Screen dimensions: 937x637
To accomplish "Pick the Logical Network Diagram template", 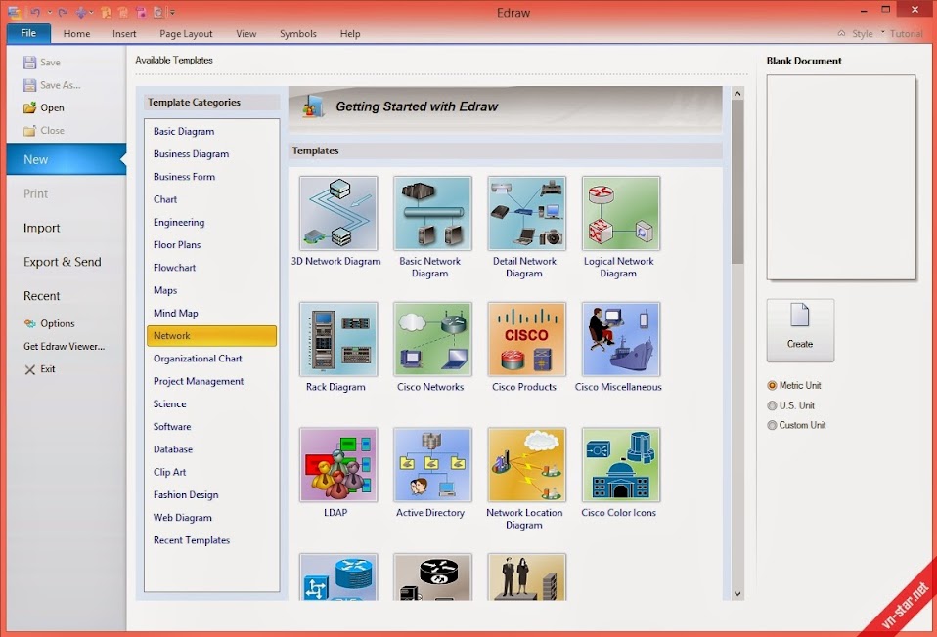I will [x=621, y=213].
